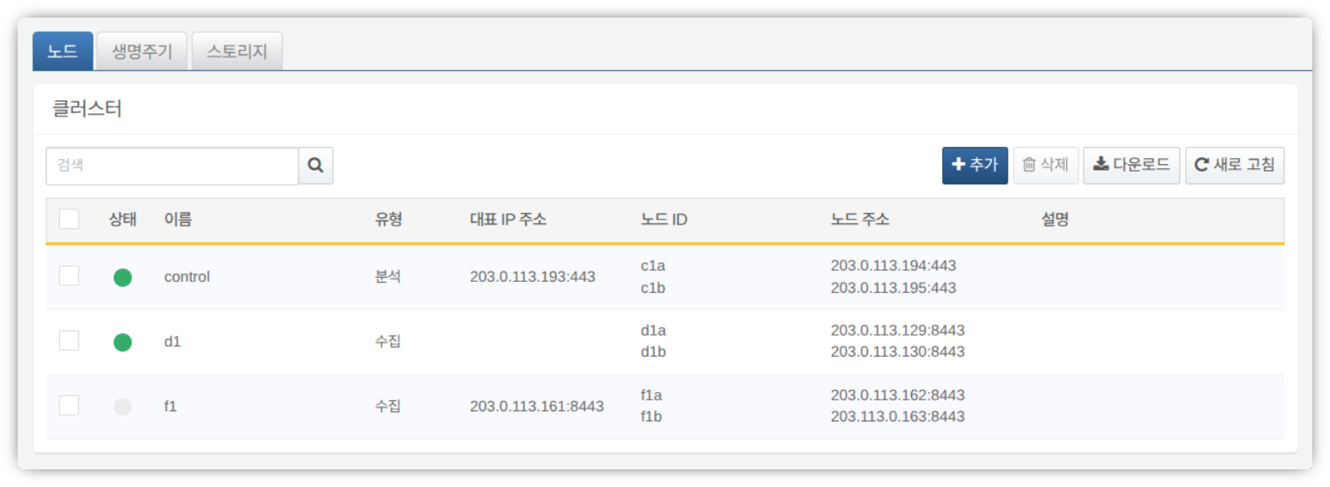
Task: Open the 스토리지 tab
Action: [x=236, y=51]
